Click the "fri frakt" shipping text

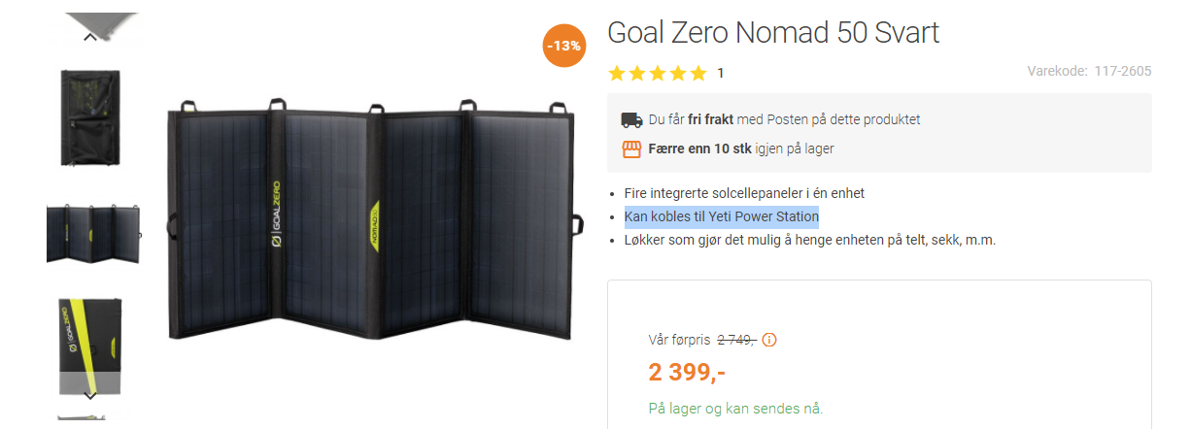coord(710,120)
